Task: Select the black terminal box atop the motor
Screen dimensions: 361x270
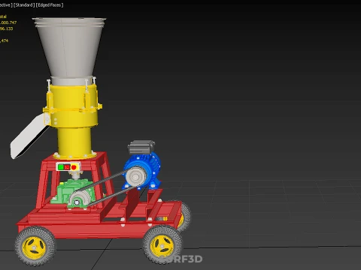Action: point(141,147)
